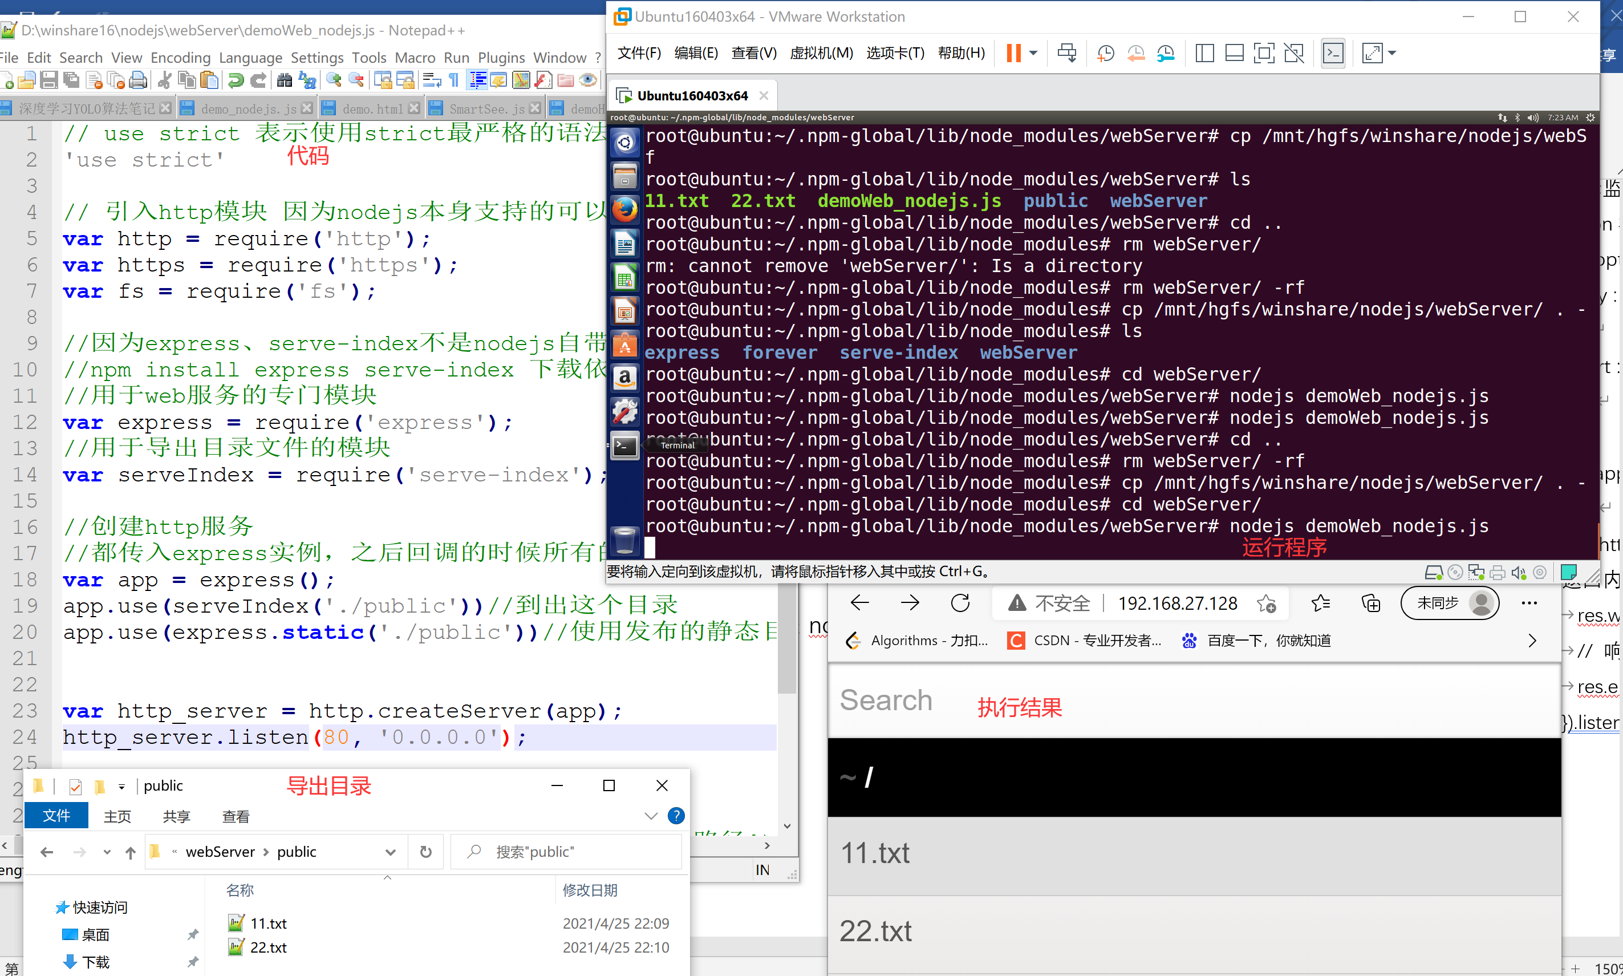Expand the Explorer address bar history dropdown

pyautogui.click(x=391, y=852)
